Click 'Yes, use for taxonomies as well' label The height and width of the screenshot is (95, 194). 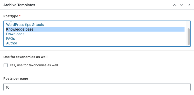point(34,65)
